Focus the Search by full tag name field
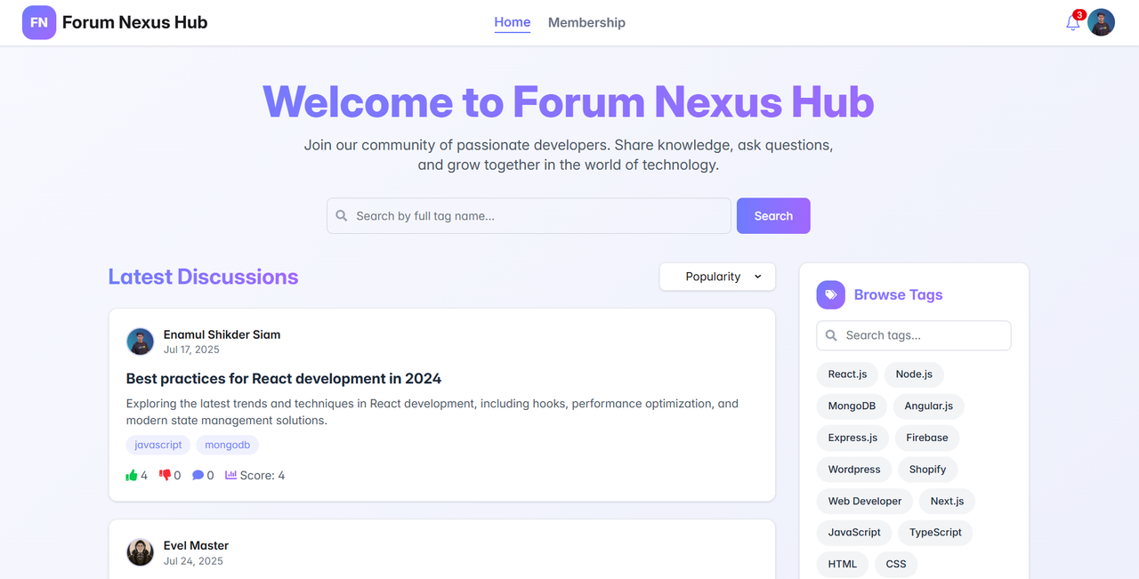Screen dimensions: 1139x579 (529, 215)
